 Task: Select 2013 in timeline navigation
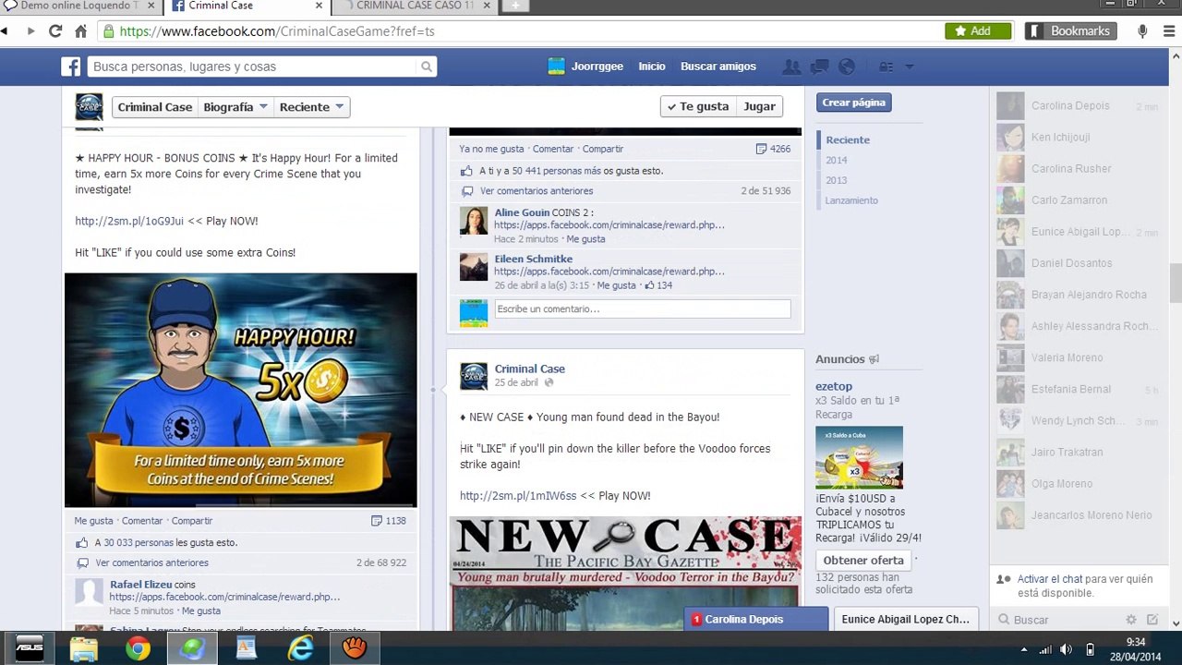coord(837,180)
